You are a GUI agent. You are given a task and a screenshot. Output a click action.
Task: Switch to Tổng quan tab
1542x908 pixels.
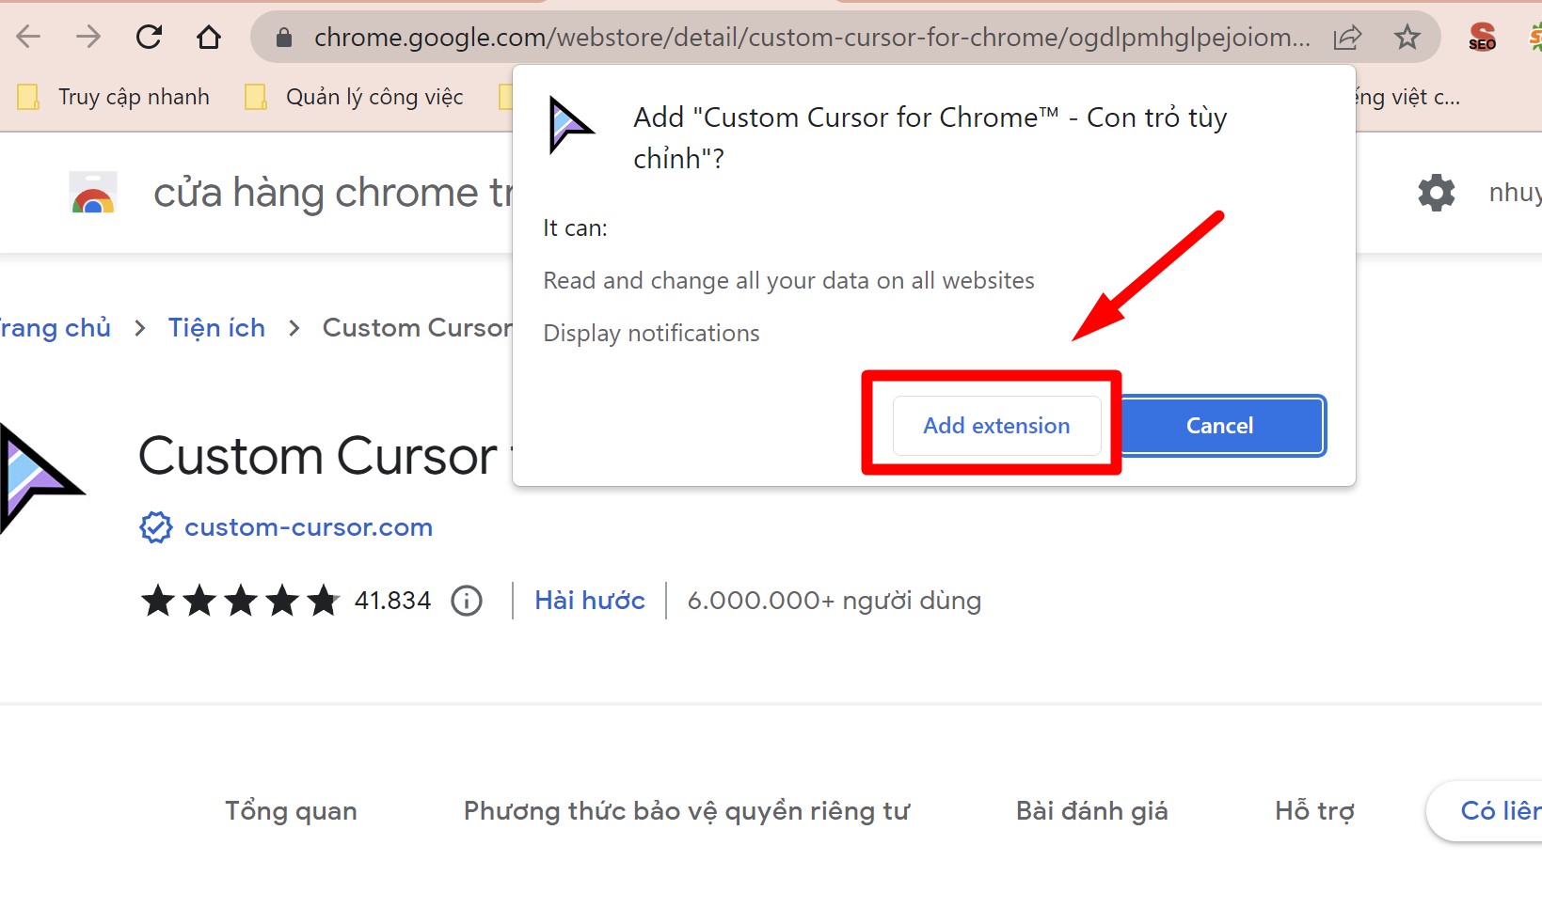[x=291, y=811]
